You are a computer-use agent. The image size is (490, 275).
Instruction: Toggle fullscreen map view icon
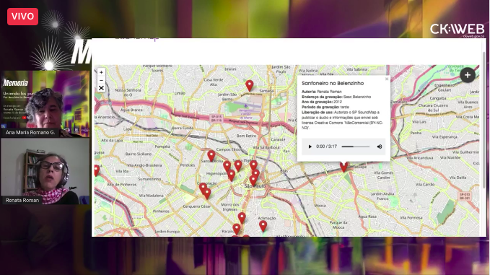coord(101,89)
